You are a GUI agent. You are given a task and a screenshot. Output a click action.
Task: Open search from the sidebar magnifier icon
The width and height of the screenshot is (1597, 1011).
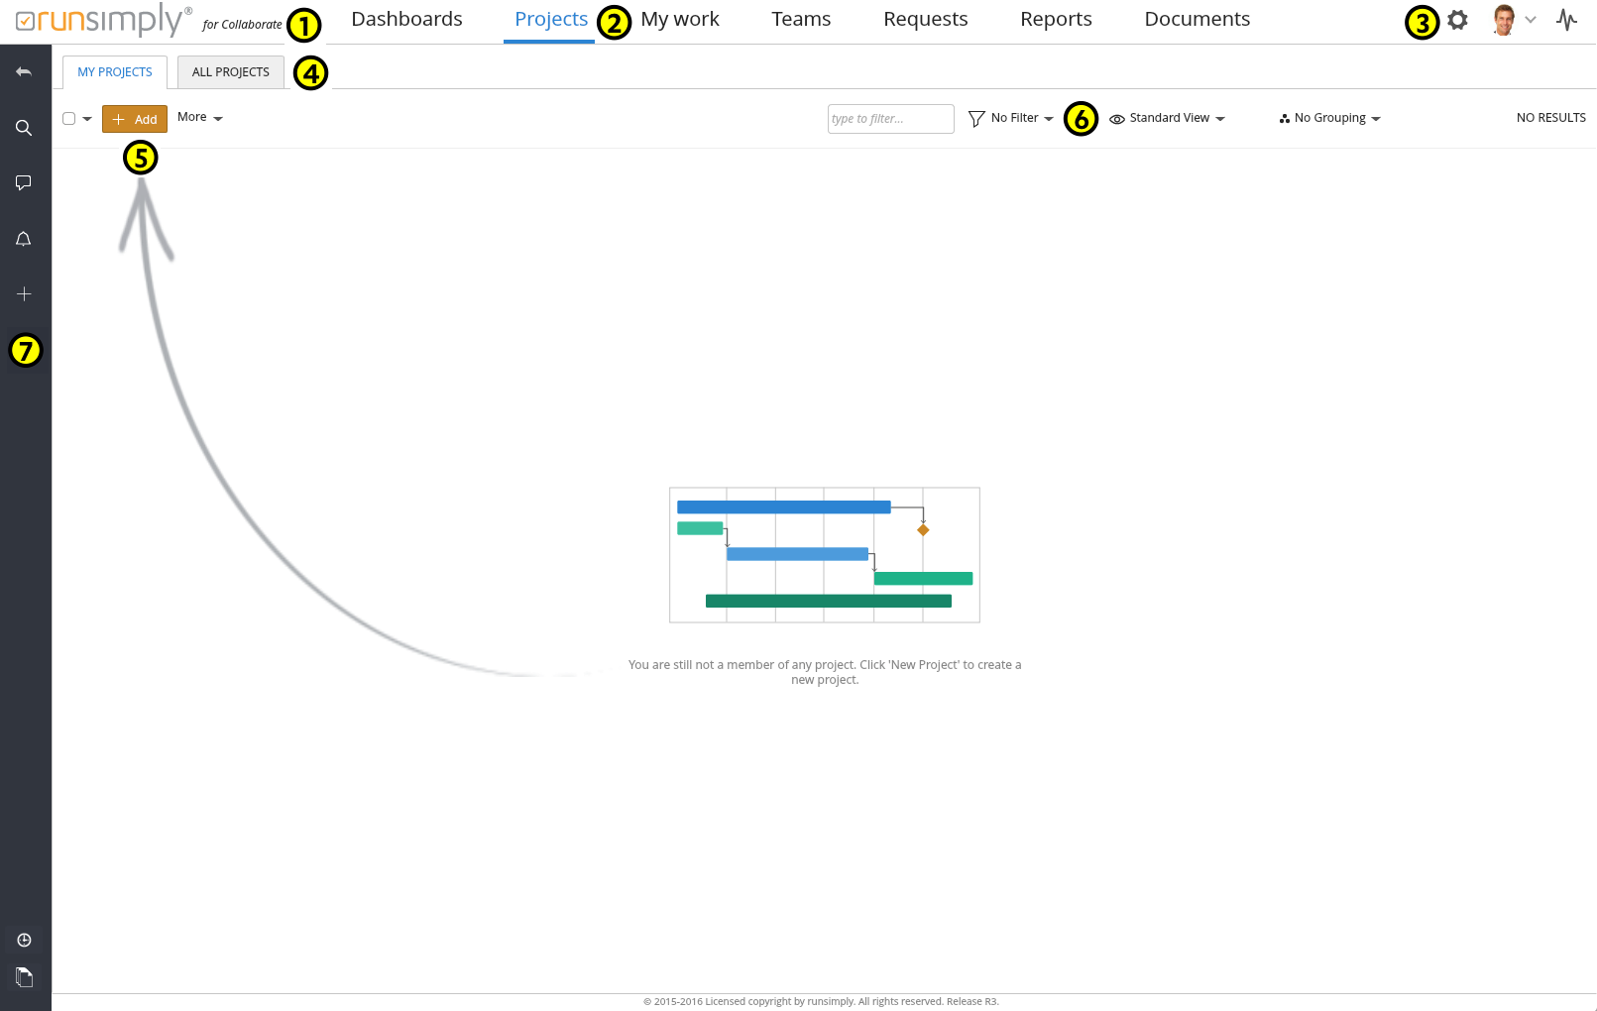24,128
